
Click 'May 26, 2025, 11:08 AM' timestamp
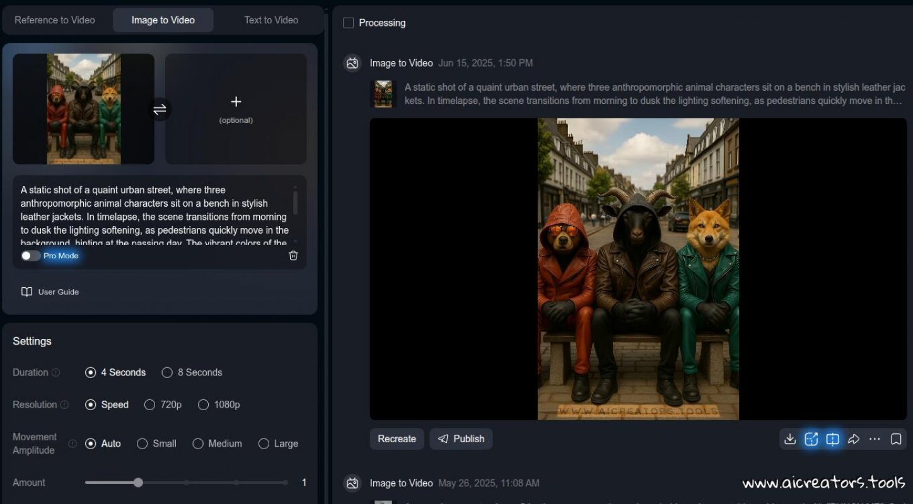click(x=489, y=483)
